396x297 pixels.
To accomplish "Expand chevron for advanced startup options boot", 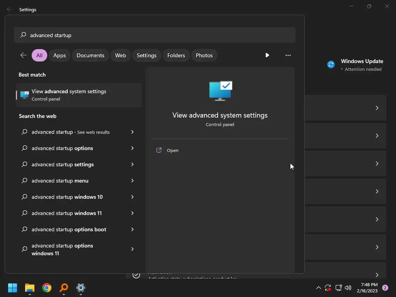I will click(x=132, y=229).
